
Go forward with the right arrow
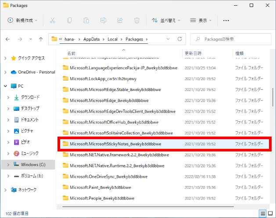20,39
